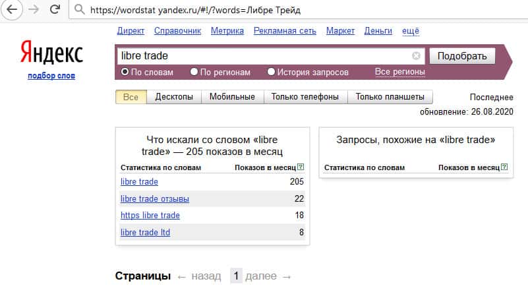Select the По регионам radio button
Viewport: 528px width, 298px height.
click(194, 72)
